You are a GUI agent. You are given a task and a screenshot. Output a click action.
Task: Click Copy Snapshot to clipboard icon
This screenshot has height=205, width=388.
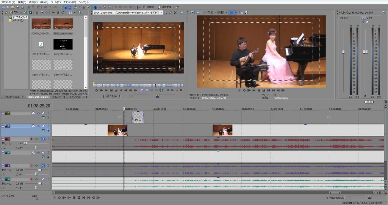pyautogui.click(x=241, y=12)
